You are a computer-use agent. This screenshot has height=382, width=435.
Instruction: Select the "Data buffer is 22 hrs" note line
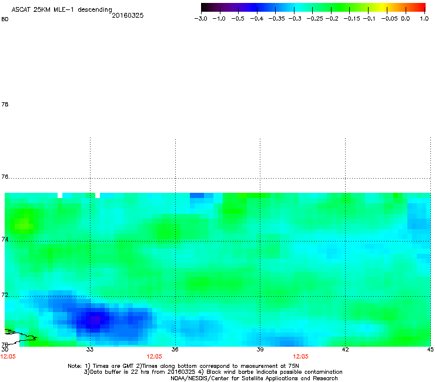pos(213,372)
